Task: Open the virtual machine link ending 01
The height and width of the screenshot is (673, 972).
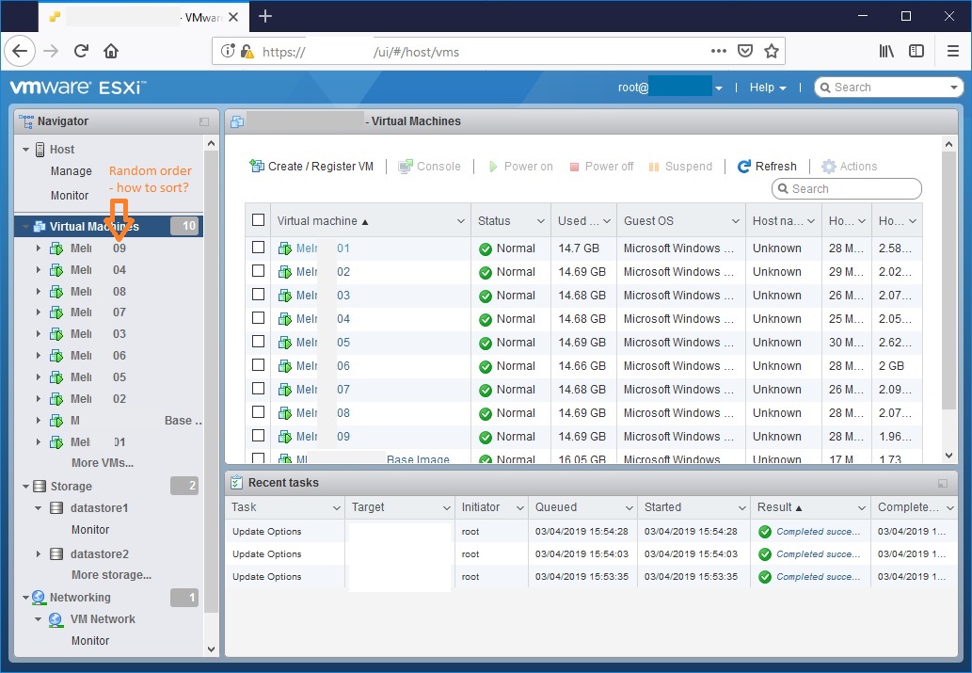Action: [323, 248]
